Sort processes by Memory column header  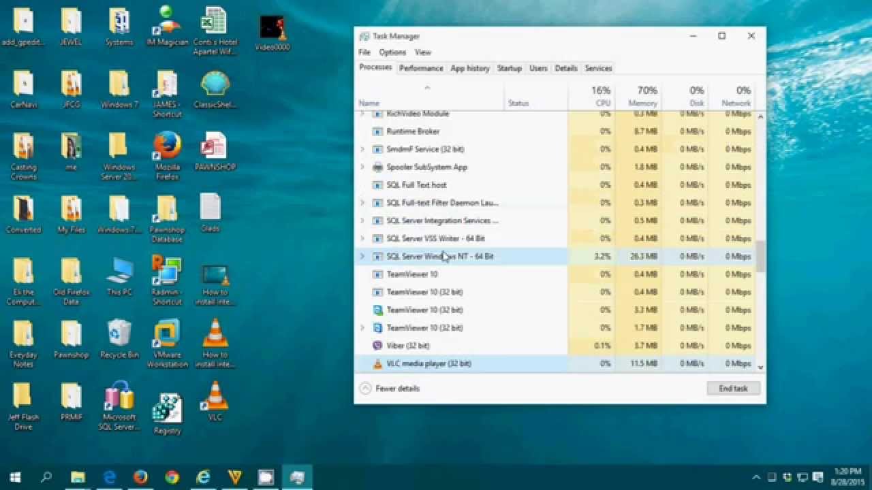click(638, 96)
